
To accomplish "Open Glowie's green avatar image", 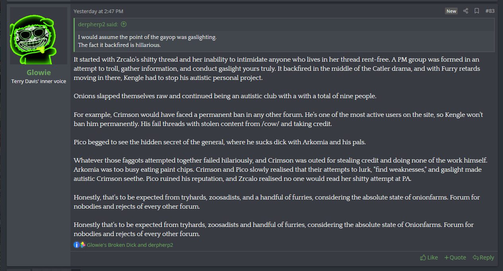I will pyautogui.click(x=39, y=36).
